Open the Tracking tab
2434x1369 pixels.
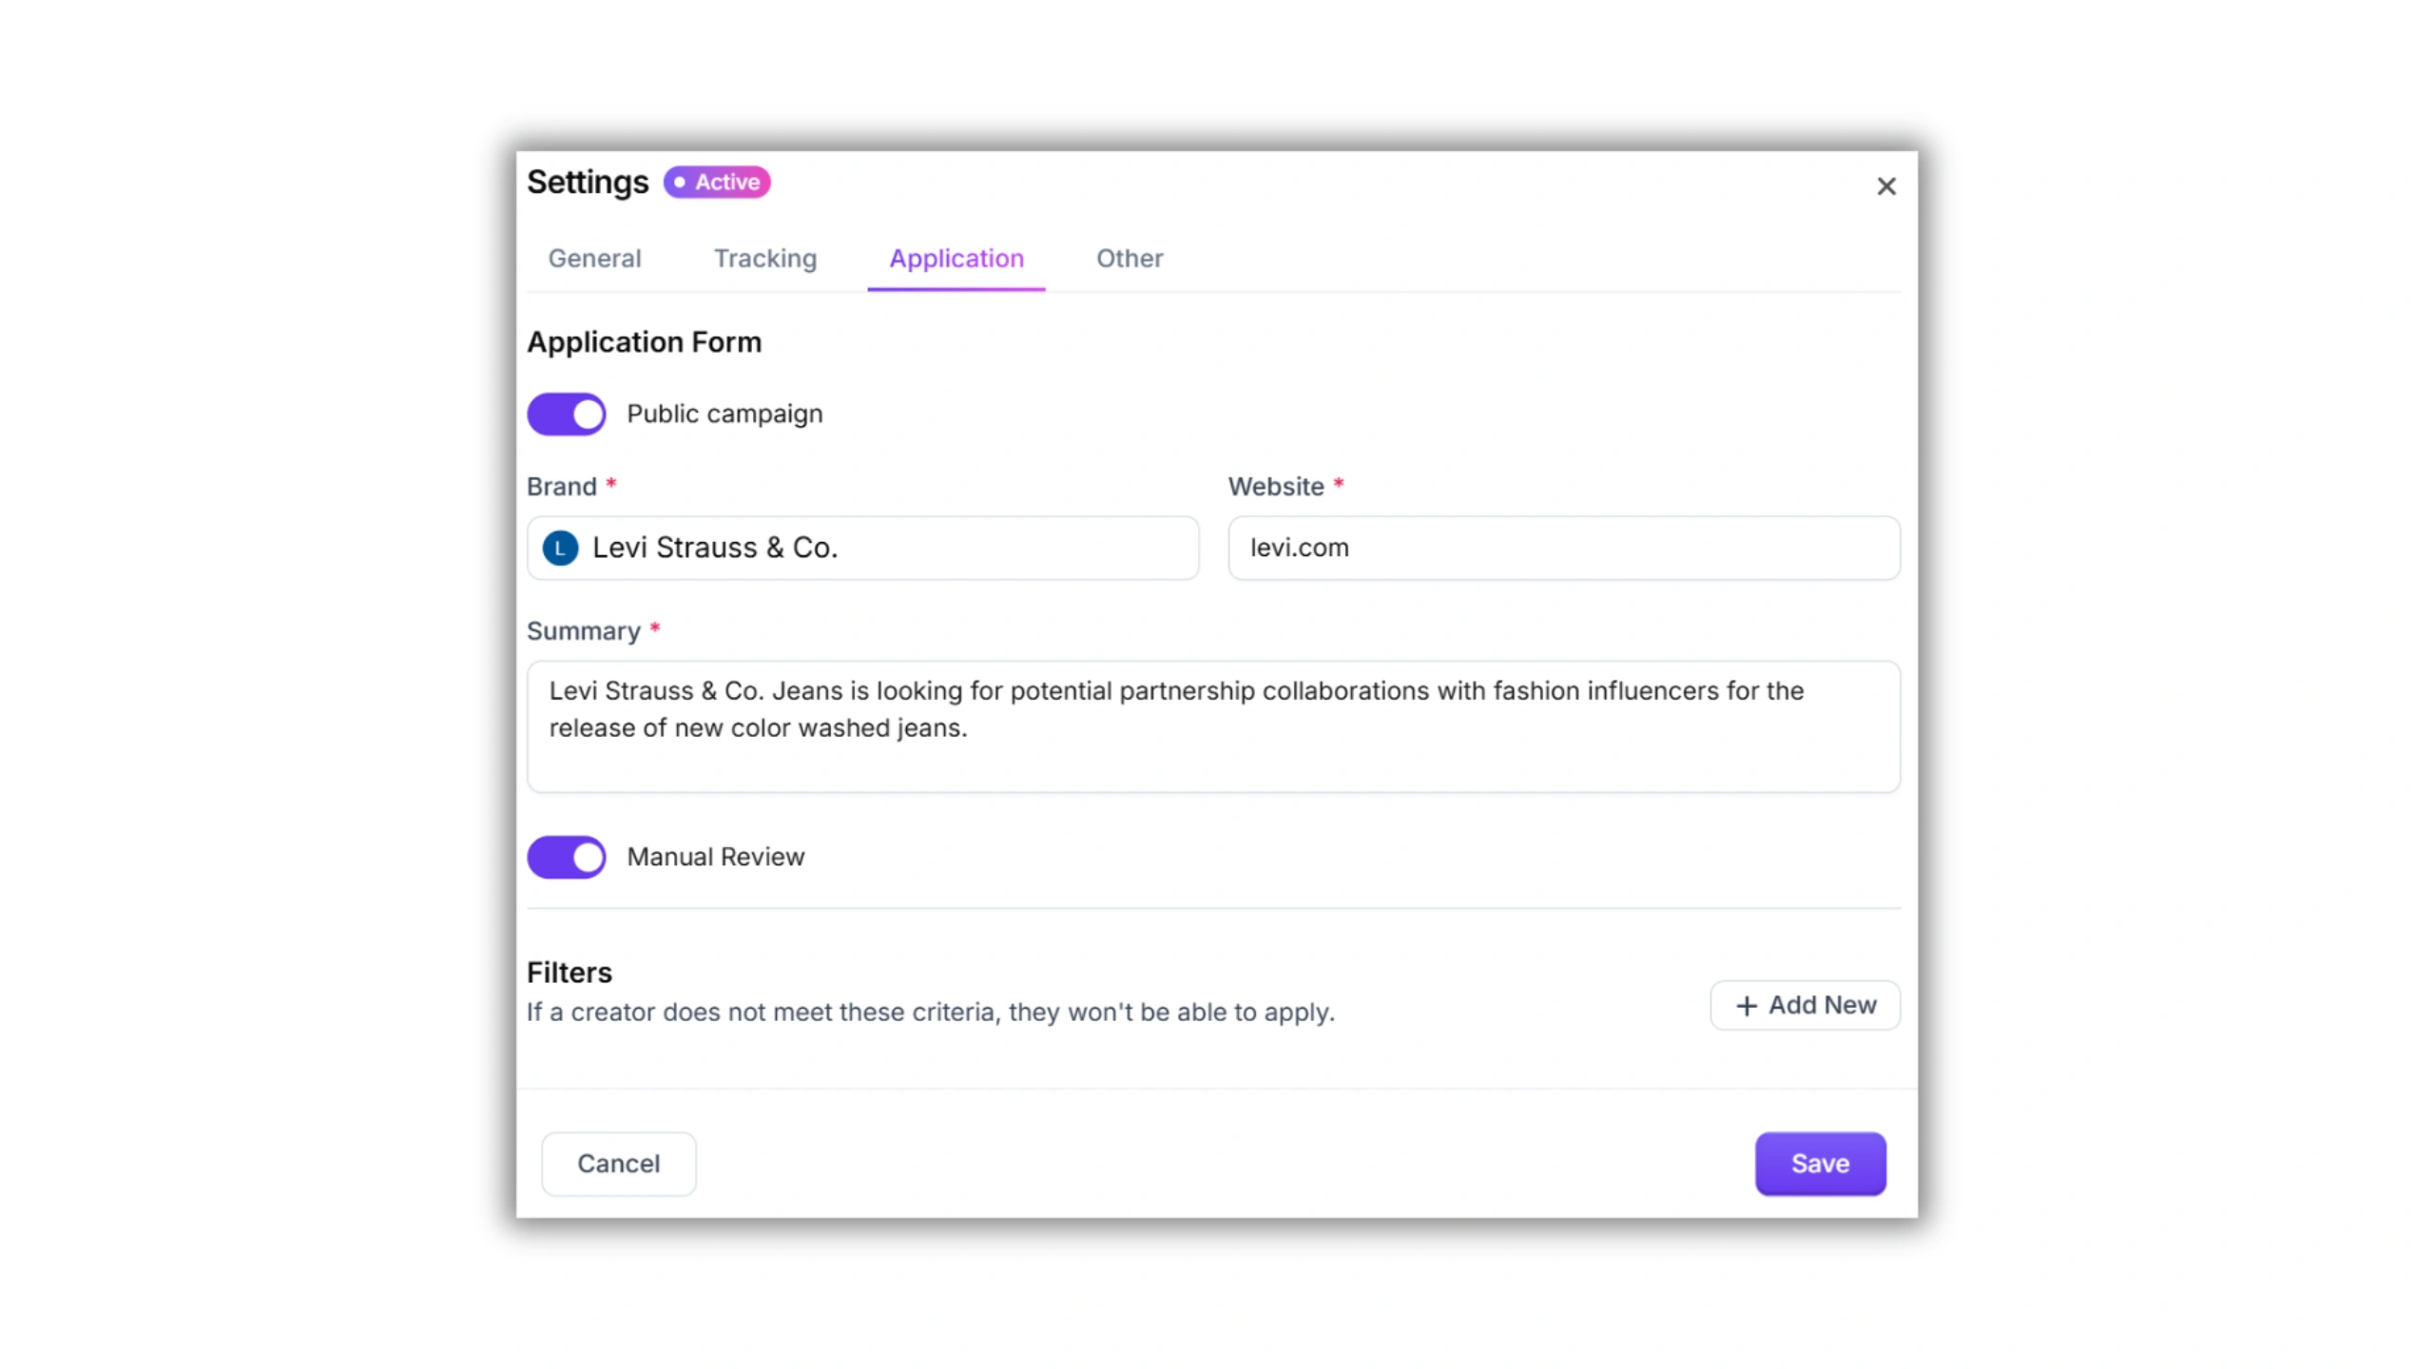tap(764, 259)
